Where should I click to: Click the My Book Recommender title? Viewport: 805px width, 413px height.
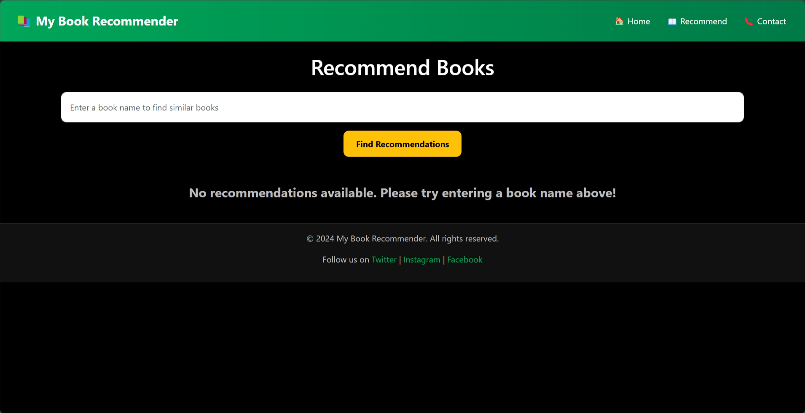[x=107, y=21]
